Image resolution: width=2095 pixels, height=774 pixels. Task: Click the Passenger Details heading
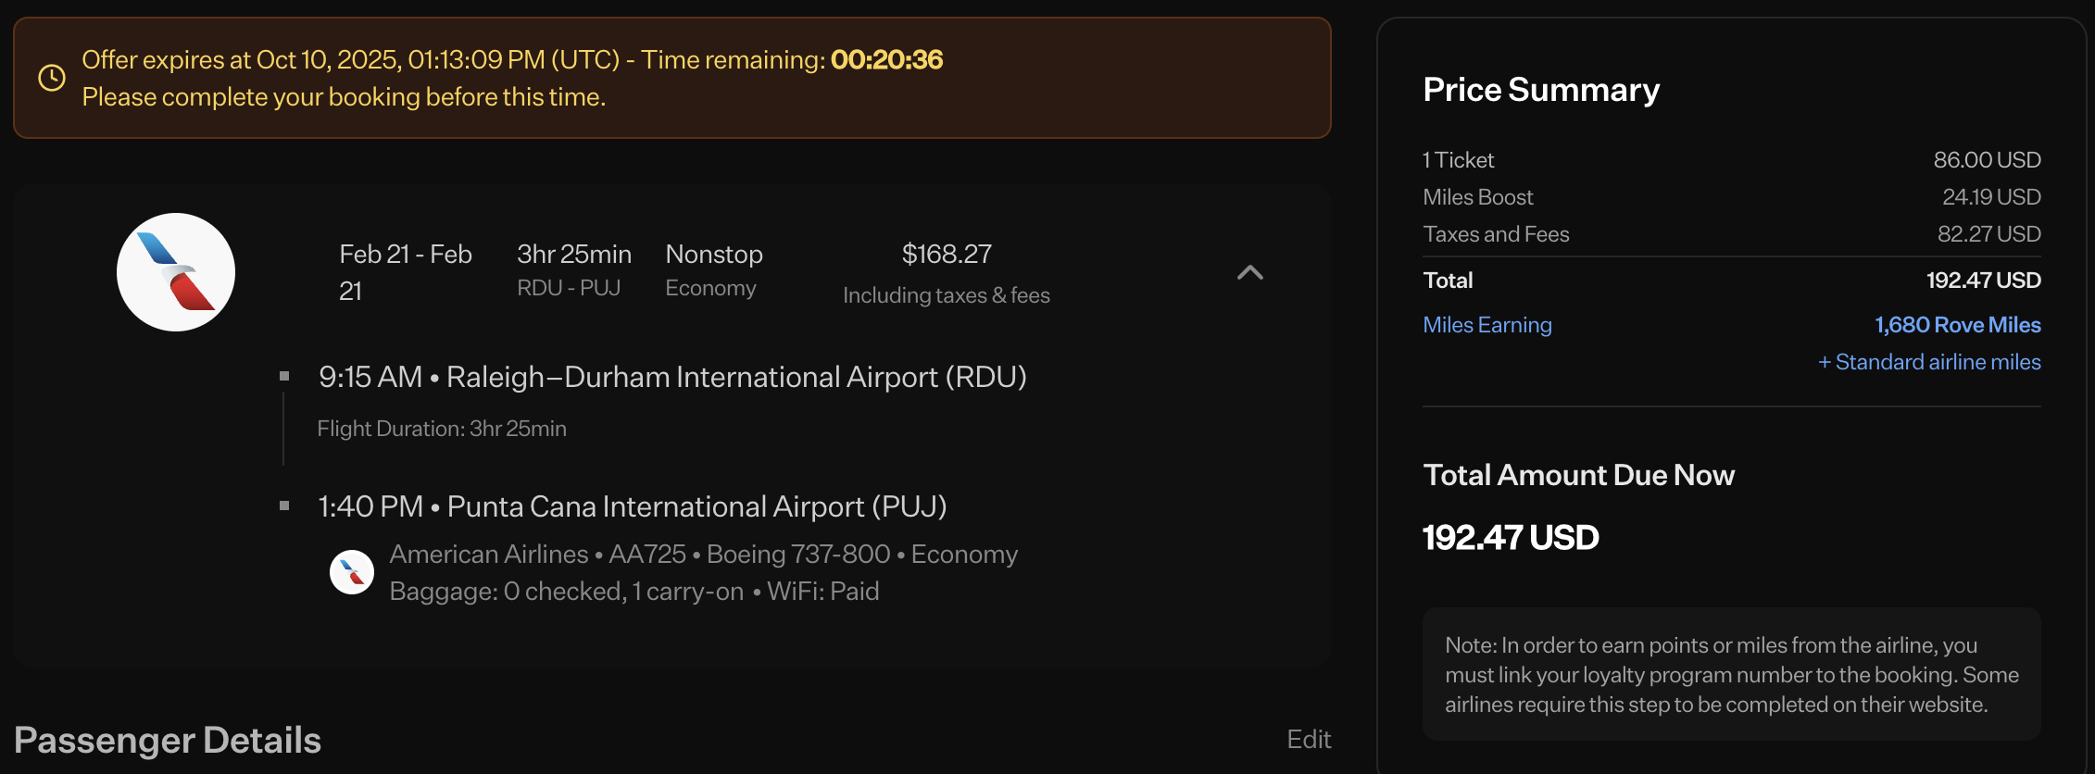[x=168, y=740]
